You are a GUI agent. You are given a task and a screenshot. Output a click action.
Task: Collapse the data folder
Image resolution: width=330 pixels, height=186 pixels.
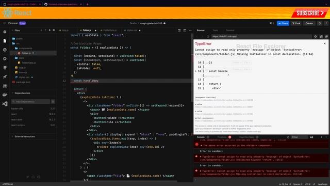pyautogui.click(x=20, y=58)
